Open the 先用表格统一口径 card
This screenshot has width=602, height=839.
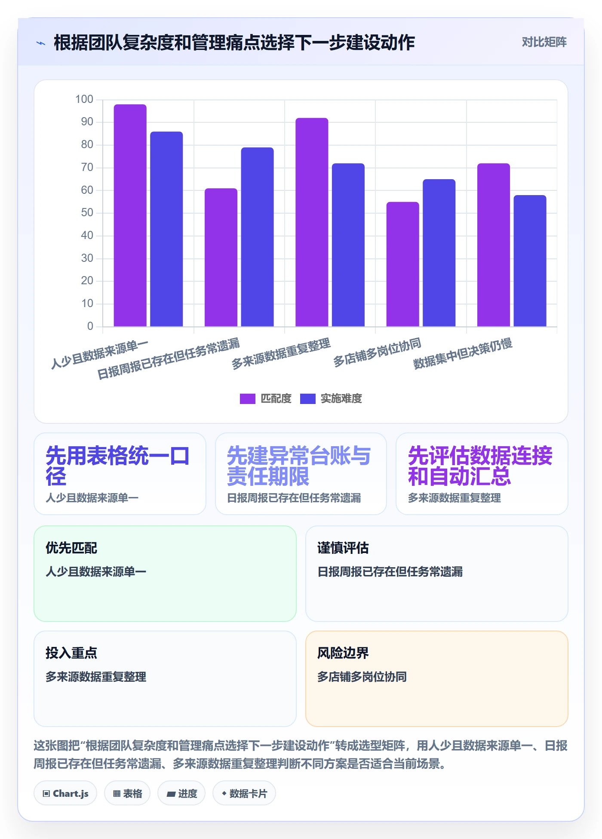click(120, 474)
